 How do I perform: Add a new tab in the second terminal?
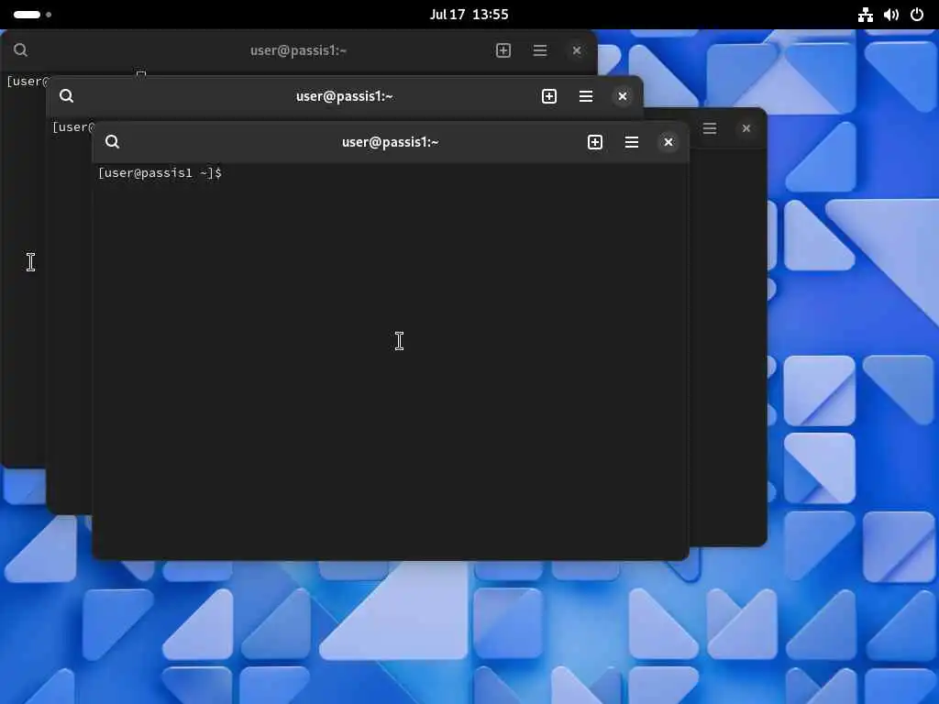(x=549, y=96)
